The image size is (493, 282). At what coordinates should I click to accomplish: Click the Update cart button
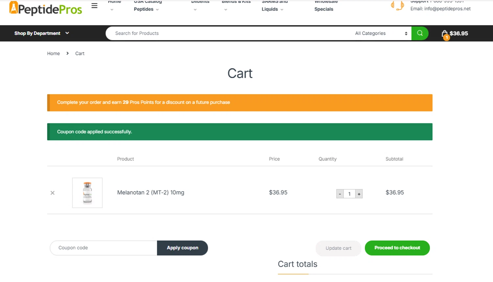tap(339, 248)
